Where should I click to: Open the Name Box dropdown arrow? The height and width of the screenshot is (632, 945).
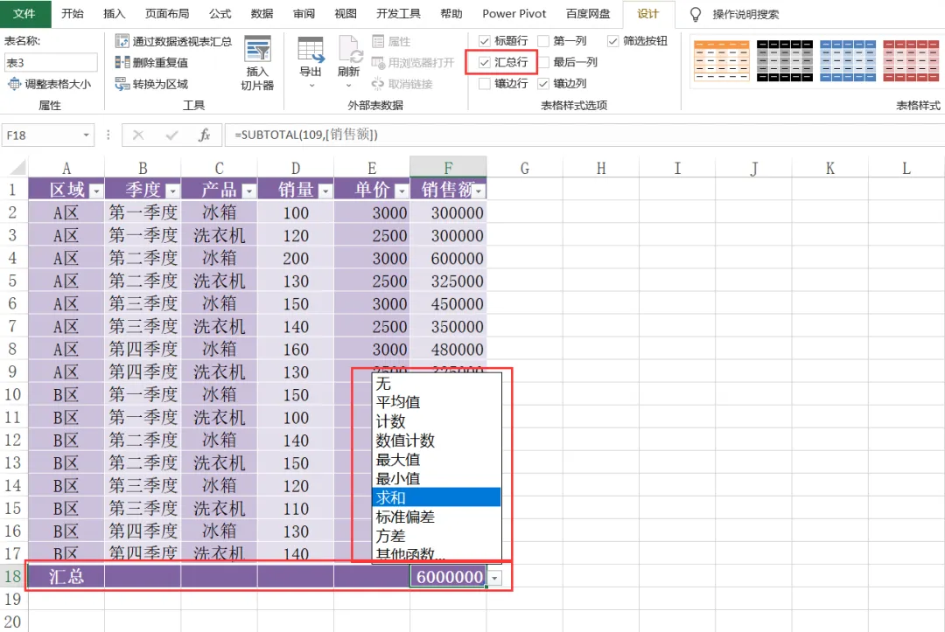tap(86, 135)
